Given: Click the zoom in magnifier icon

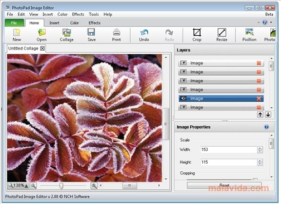Looking at the screenshot, I should coord(94,186).
